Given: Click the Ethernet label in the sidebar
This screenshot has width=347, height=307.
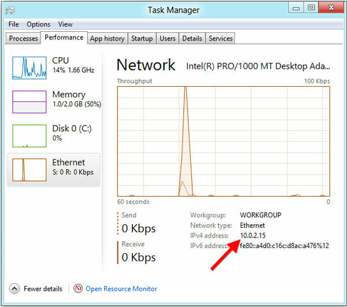Looking at the screenshot, I should click(69, 162).
